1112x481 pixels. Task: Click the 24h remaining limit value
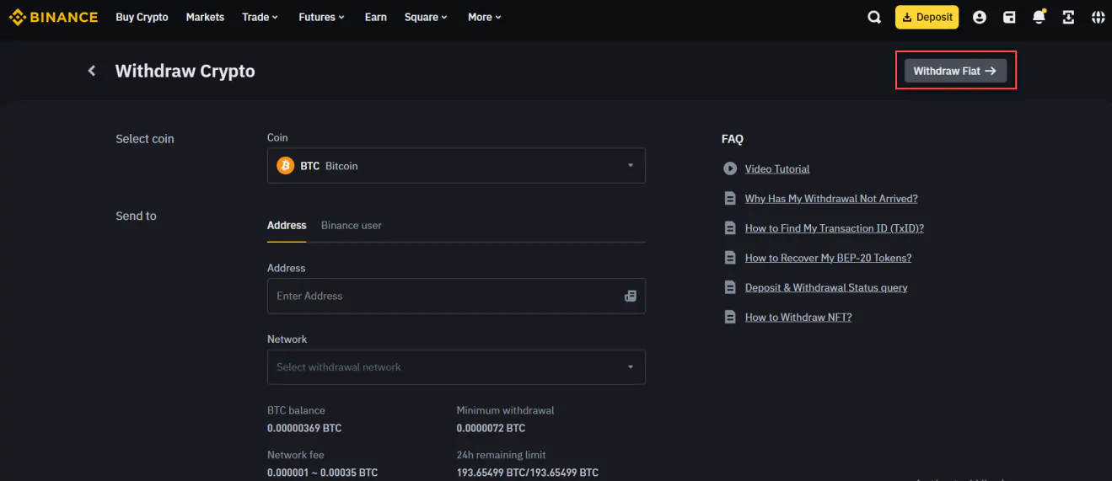point(528,473)
